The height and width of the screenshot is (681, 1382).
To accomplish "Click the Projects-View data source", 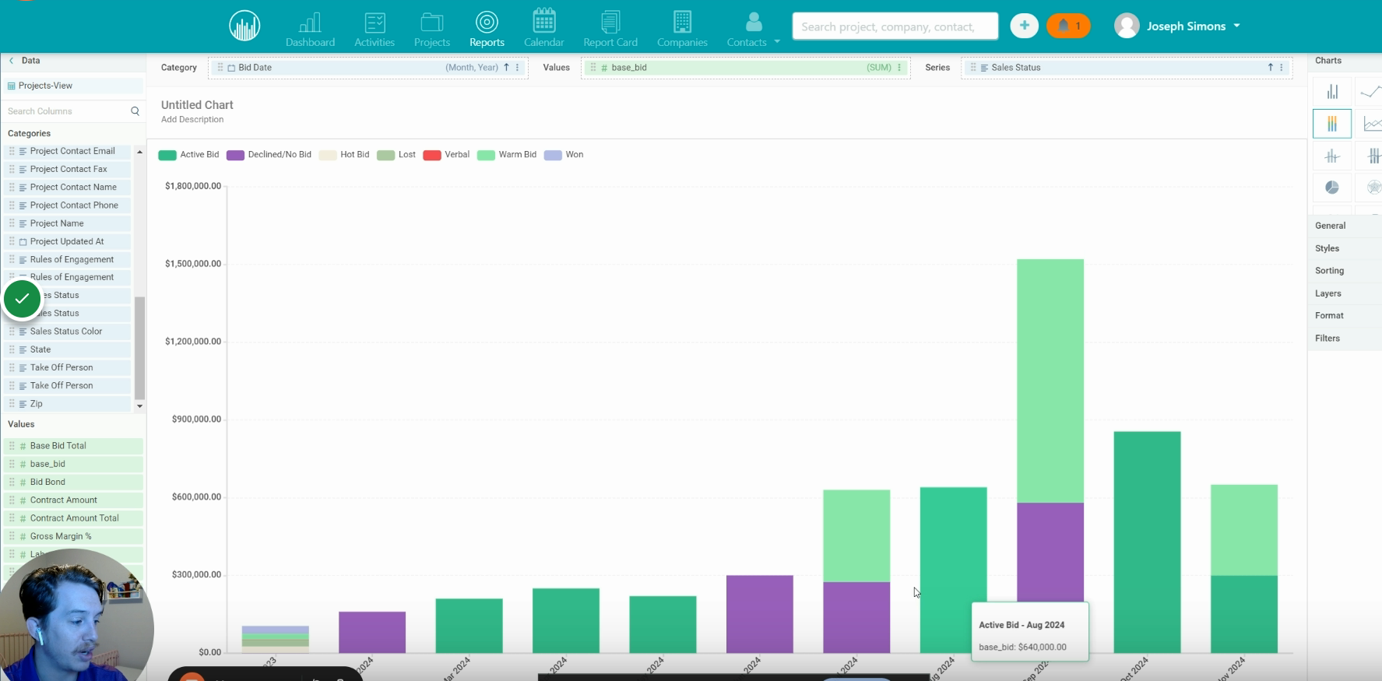I will point(72,86).
